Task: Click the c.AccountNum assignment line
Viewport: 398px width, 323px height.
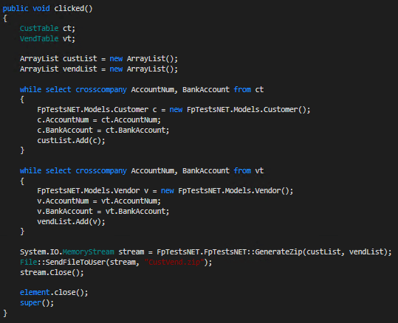Action: (99, 120)
